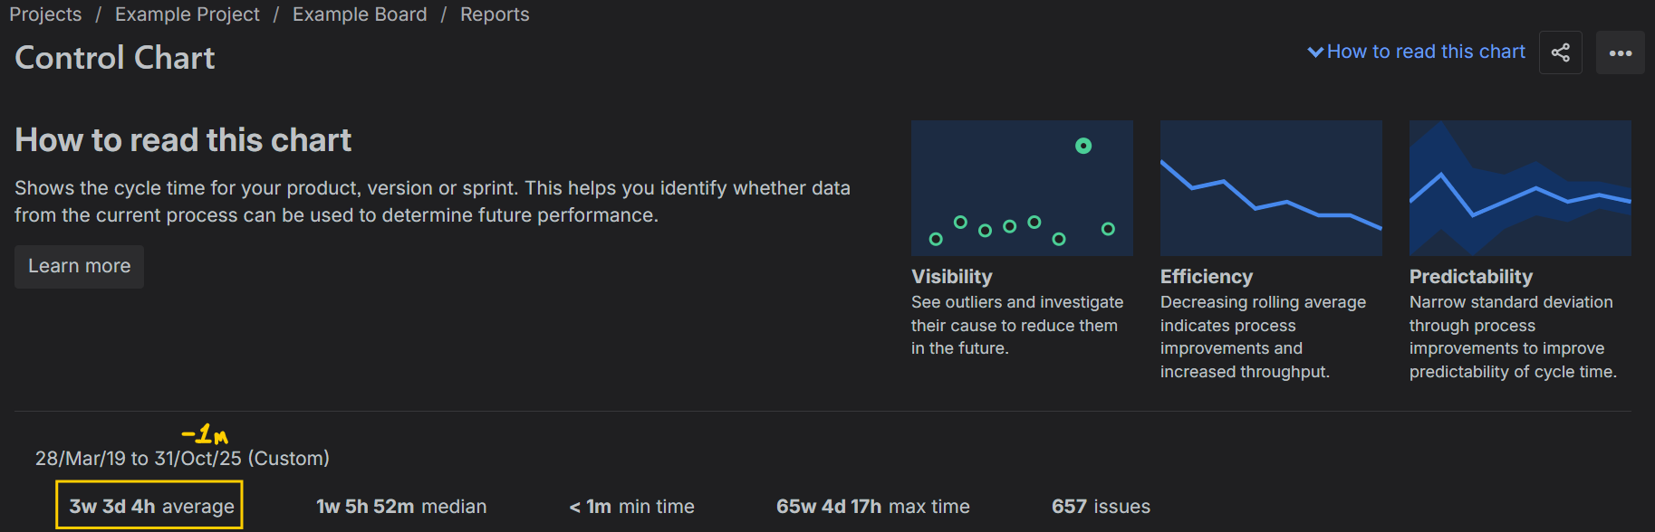
Task: Open the custom date range selector
Action: click(x=182, y=458)
